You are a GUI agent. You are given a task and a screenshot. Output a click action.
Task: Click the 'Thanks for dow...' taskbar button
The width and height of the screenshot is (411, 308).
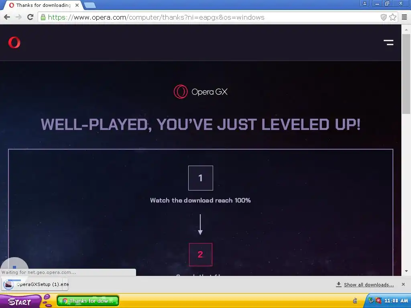pos(88,301)
